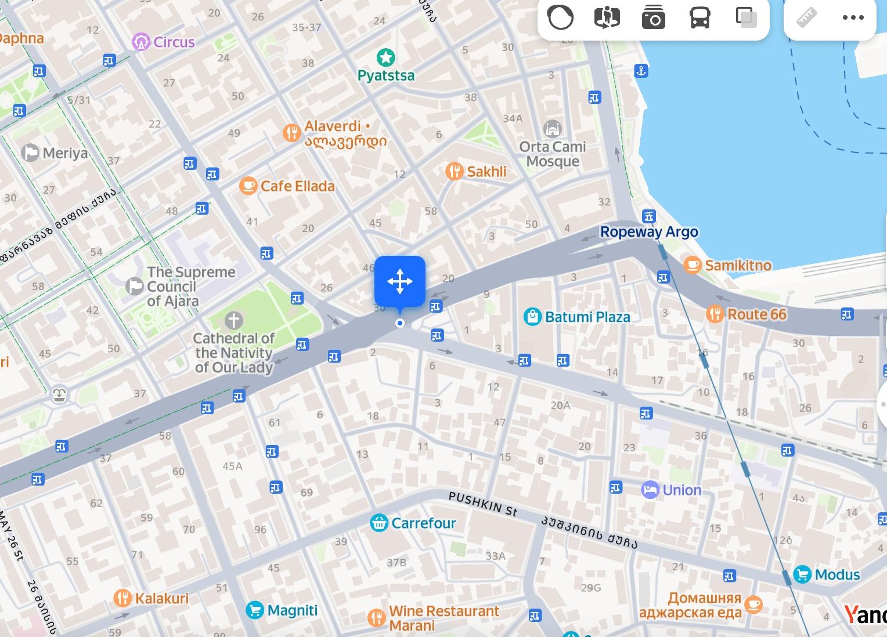Click the PUSHKIN St street label

483,504
